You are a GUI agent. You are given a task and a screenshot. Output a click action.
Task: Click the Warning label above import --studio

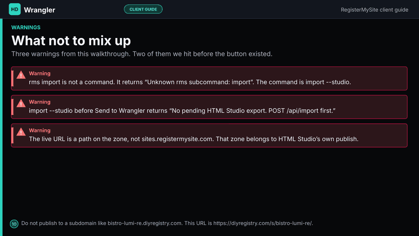[x=40, y=102]
